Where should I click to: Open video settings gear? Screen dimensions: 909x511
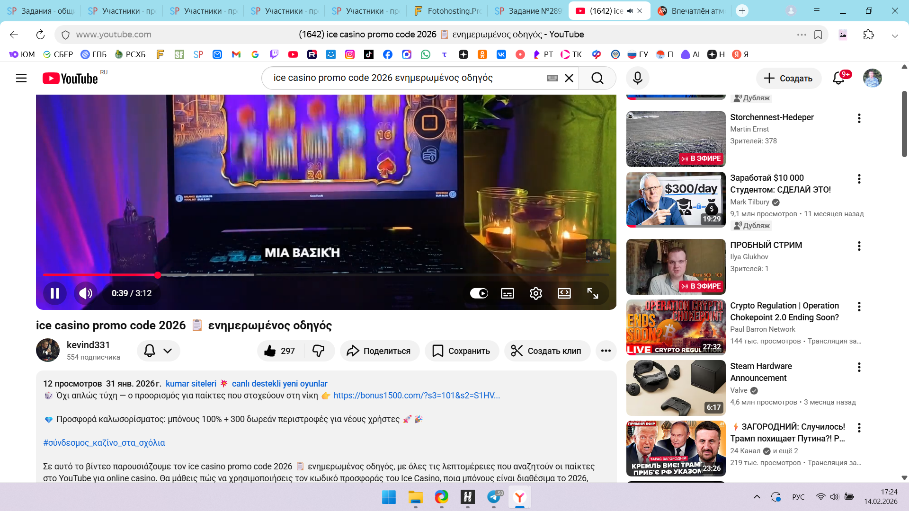click(x=535, y=293)
